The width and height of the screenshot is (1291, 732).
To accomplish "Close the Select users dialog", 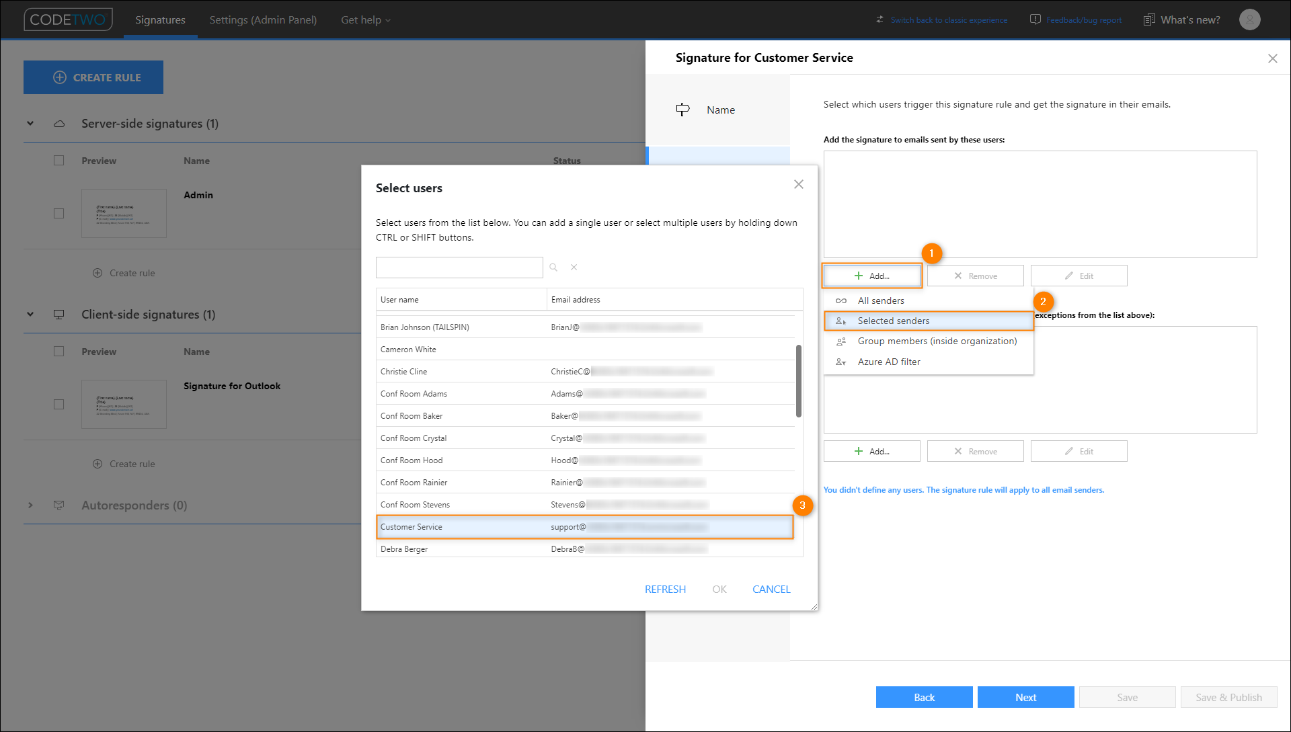I will coord(798,184).
